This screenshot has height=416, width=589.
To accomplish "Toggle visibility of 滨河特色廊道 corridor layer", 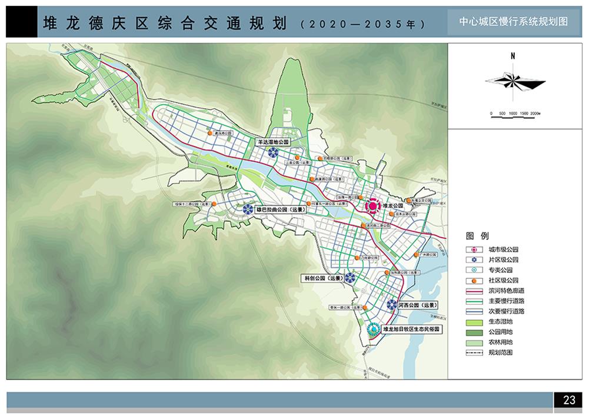I will coord(474,291).
